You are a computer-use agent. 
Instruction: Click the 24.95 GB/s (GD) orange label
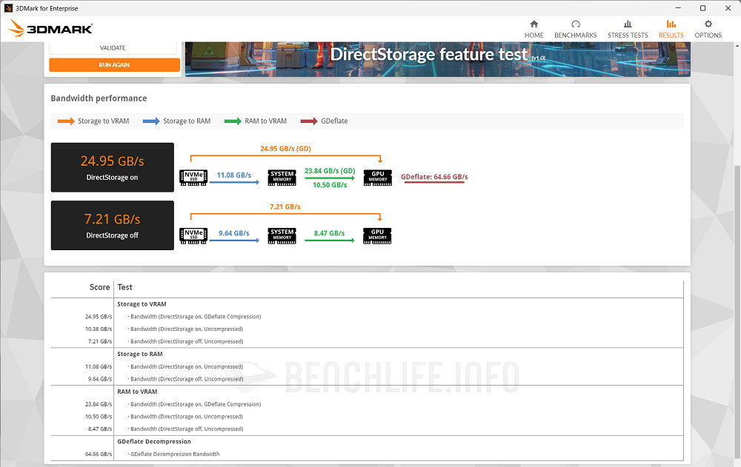coord(285,148)
